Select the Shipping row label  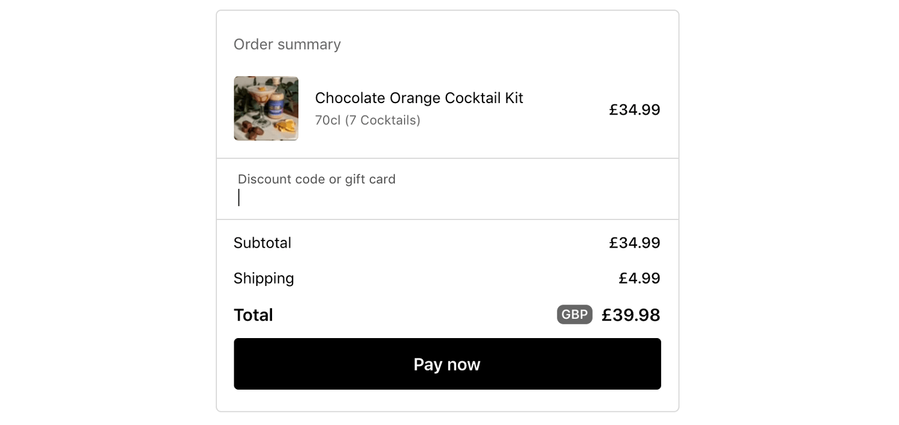[x=264, y=278]
